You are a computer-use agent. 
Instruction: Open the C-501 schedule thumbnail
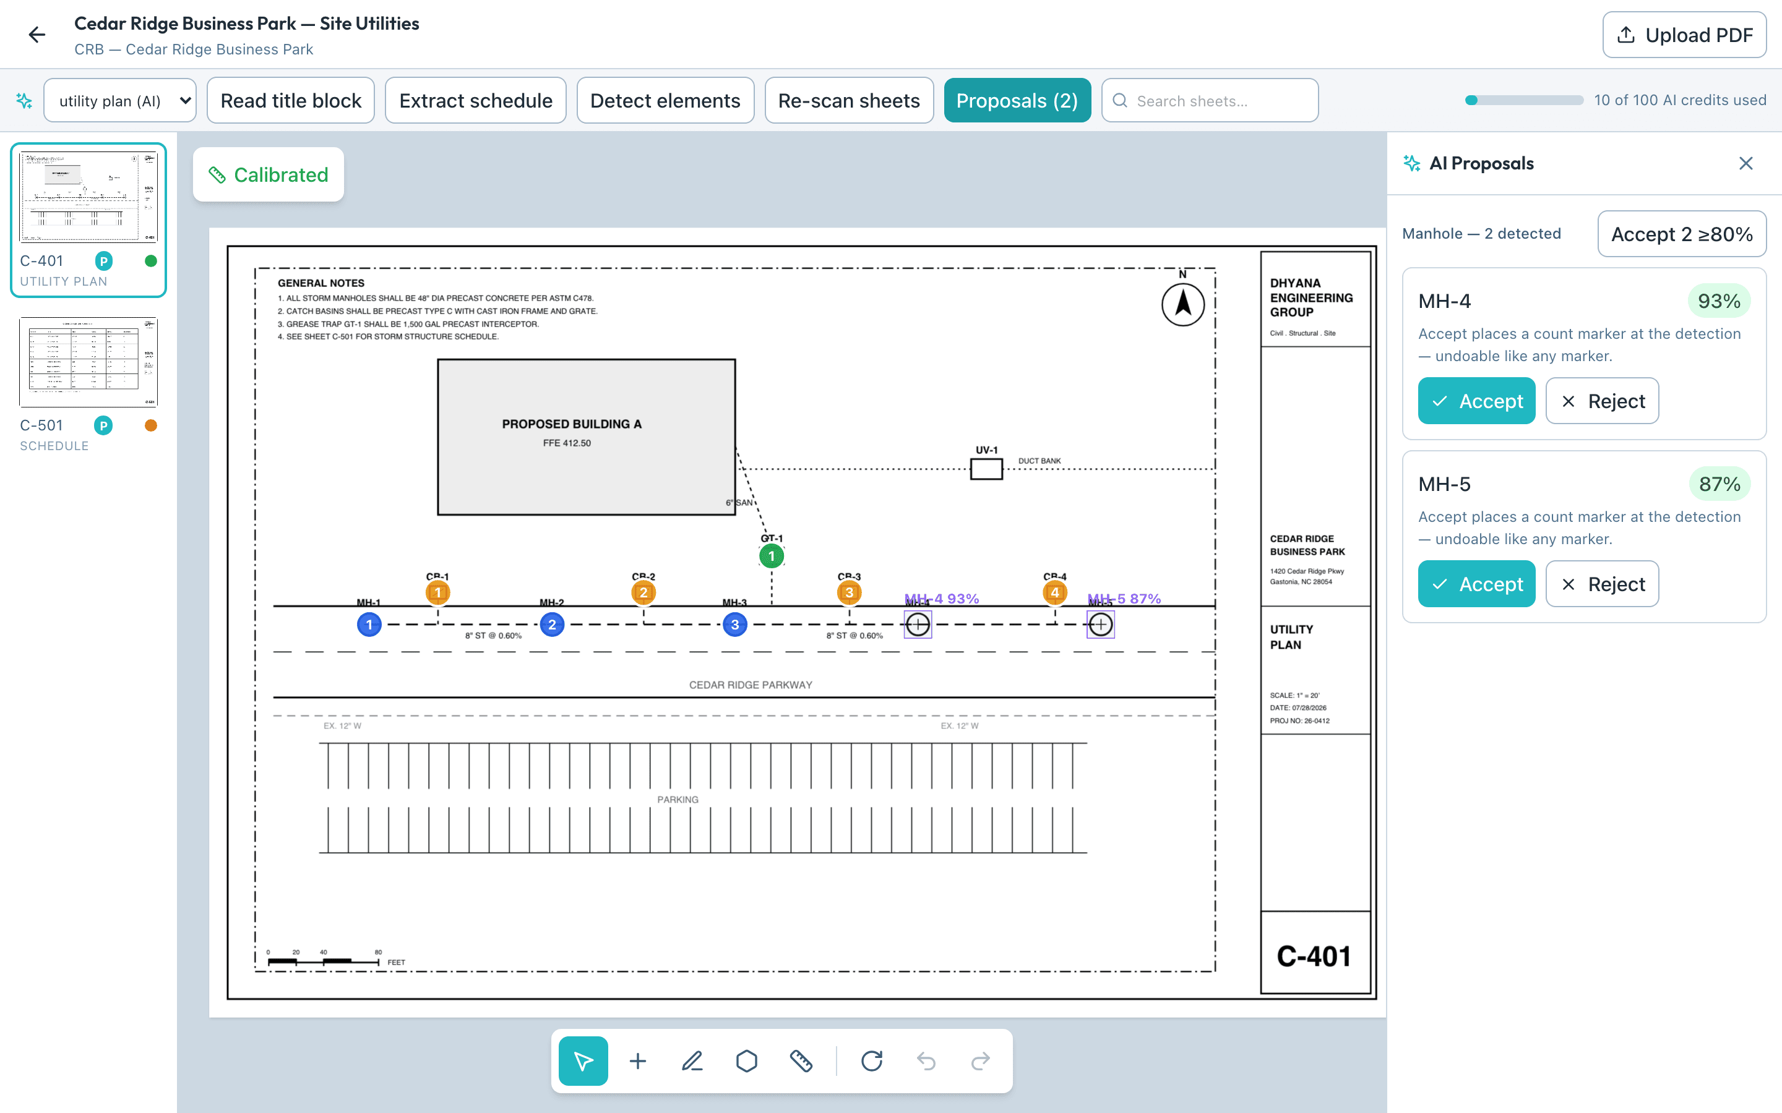coord(88,362)
